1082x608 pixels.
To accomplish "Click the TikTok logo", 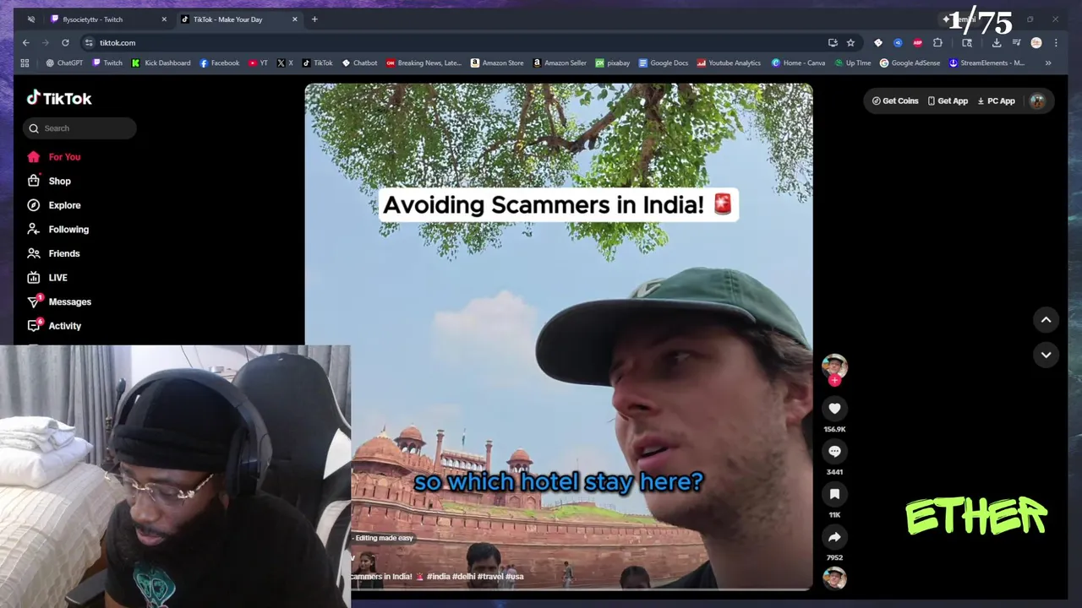I will point(58,98).
